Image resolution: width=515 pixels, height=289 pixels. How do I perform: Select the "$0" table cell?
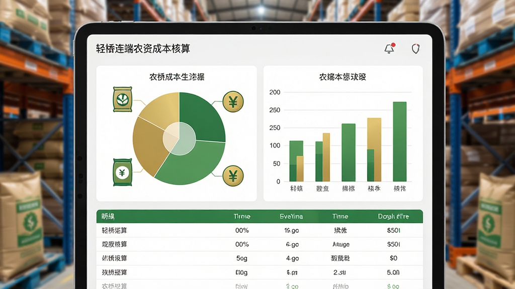tap(393, 258)
